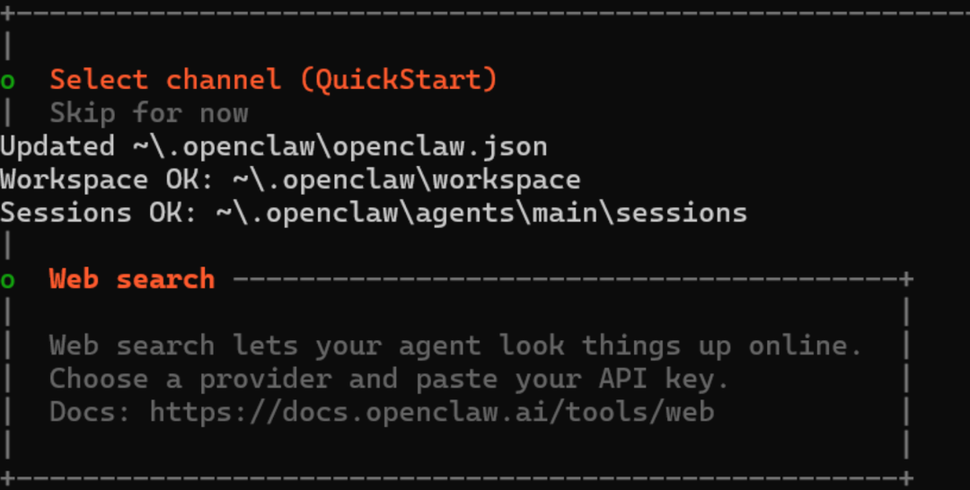Screen dimensions: 970x490
Task: Click the Updated openclaw.json path line
Action: tap(273, 147)
